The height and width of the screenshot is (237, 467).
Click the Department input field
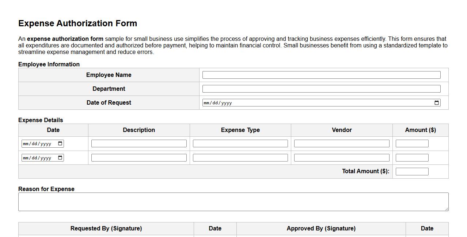[322, 89]
